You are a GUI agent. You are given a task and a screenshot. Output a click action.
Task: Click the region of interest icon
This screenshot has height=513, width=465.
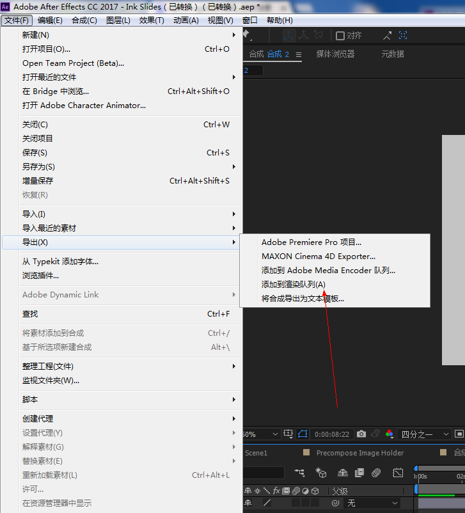(x=459, y=434)
